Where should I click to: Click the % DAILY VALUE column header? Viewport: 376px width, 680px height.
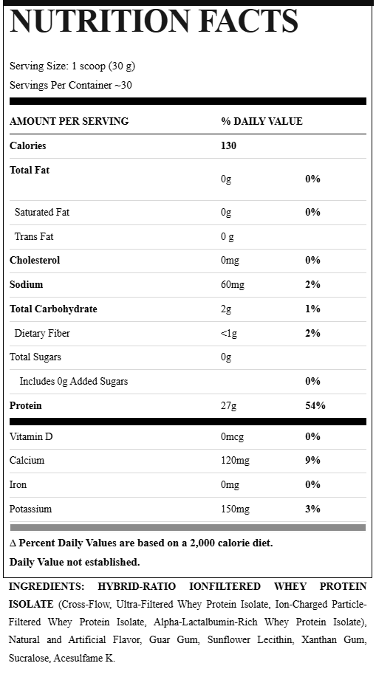(x=262, y=121)
